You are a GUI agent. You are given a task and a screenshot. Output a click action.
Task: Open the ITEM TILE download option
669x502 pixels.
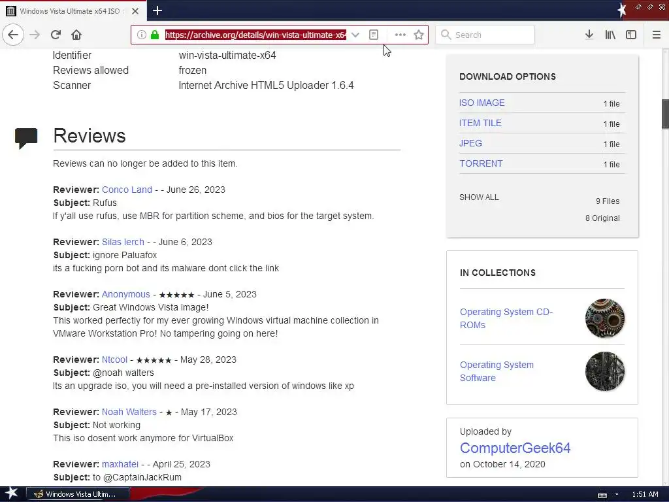[480, 123]
